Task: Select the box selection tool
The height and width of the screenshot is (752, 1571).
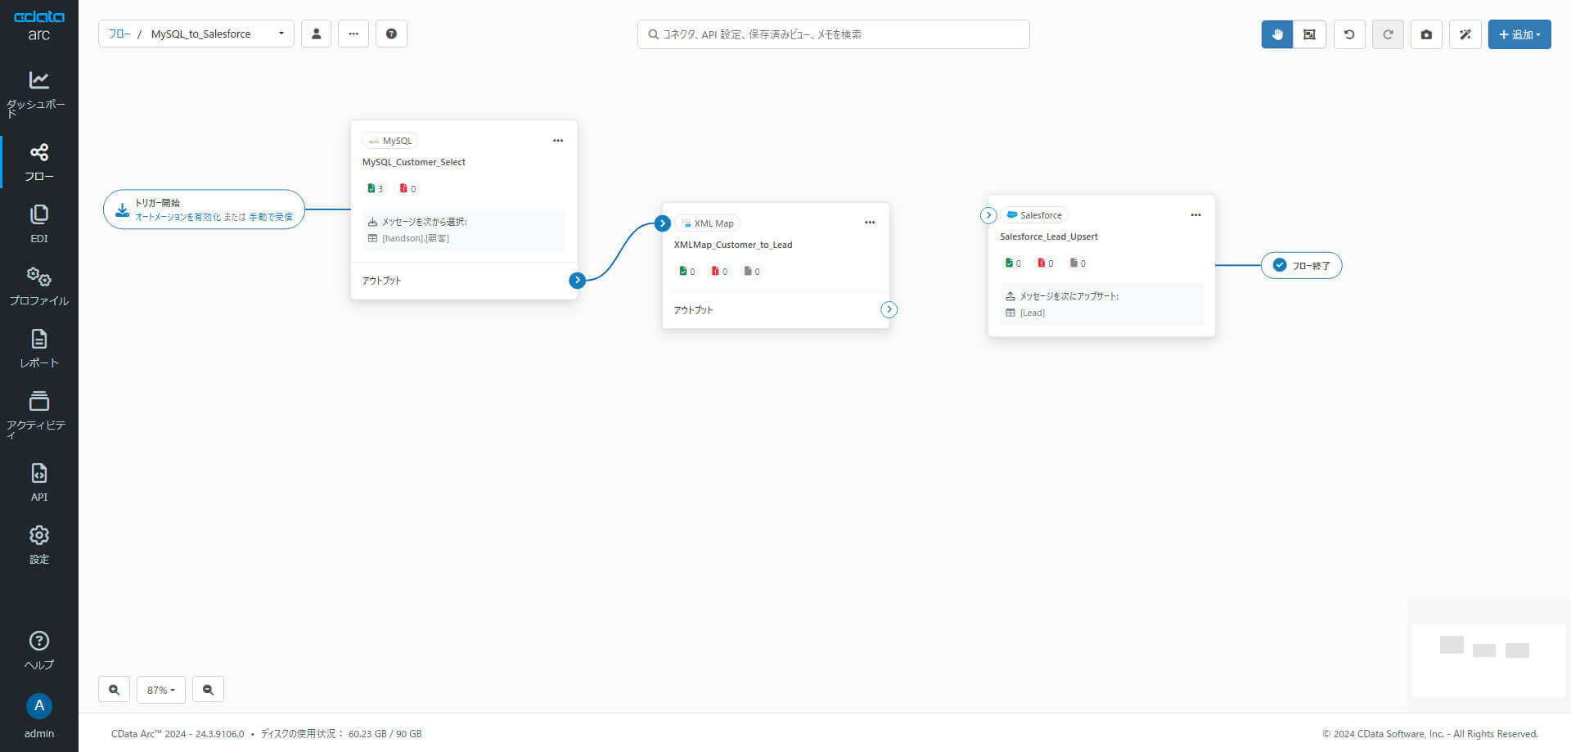Action: coord(1309,34)
